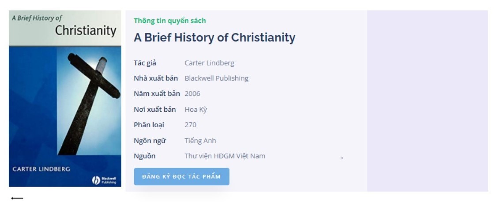The image size is (497, 202).
Task: Click the Hoa Kỳ publication place
Action: 196,110
